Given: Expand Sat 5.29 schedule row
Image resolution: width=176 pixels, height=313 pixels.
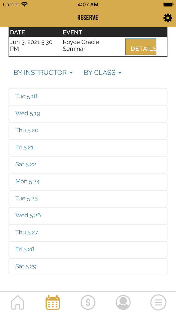Looking at the screenshot, I should [x=88, y=266].
